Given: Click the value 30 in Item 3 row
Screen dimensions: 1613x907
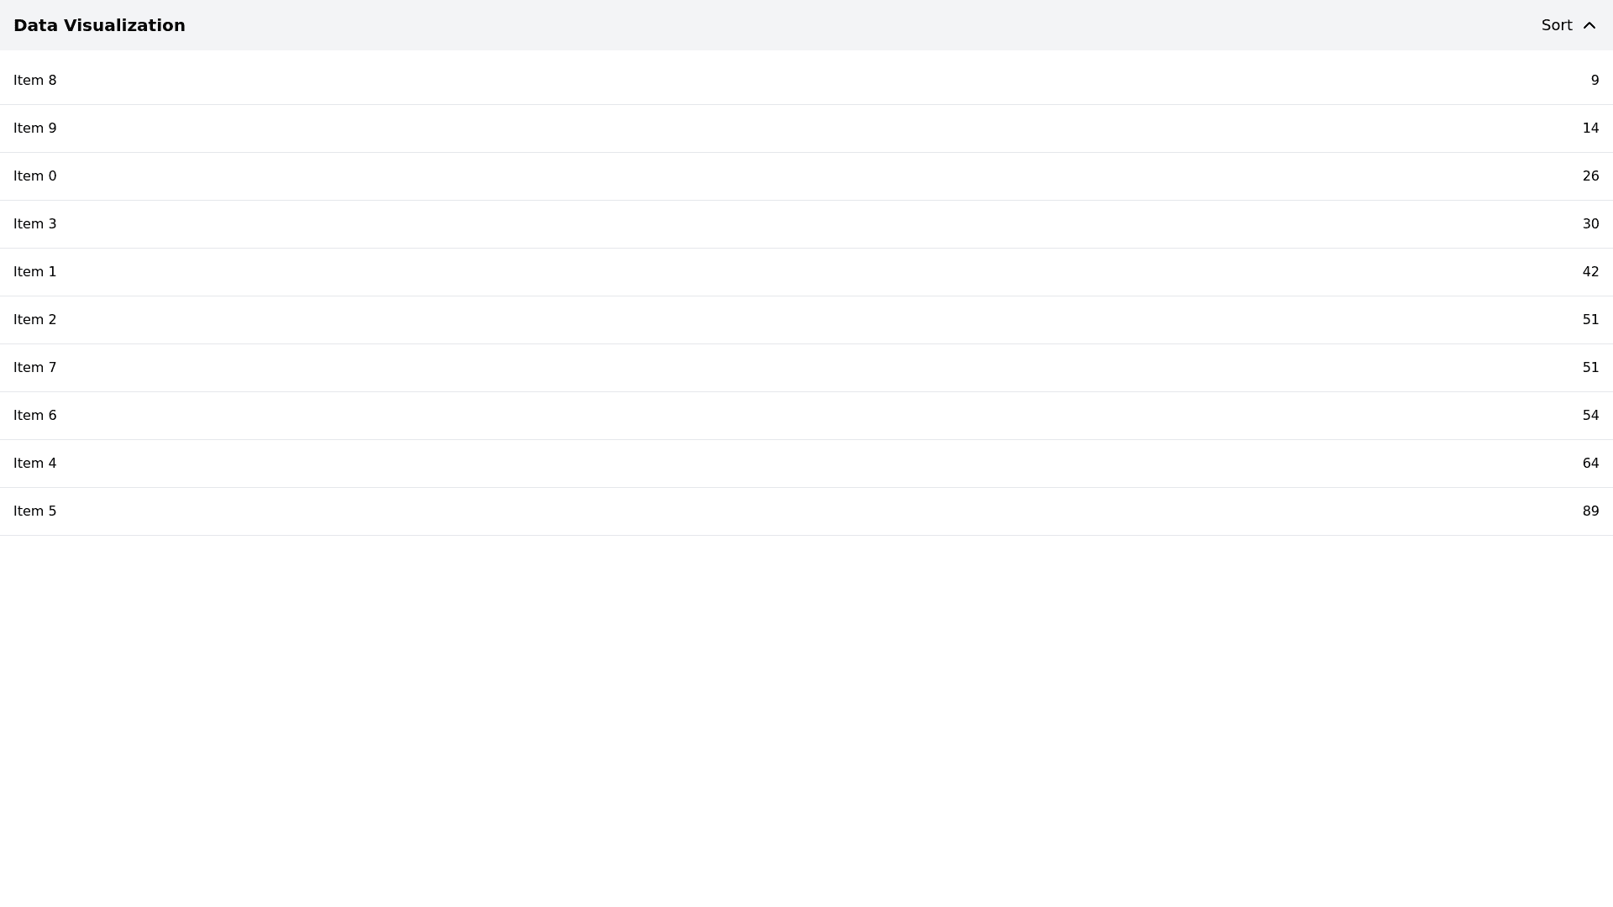Looking at the screenshot, I should click(x=1590, y=224).
